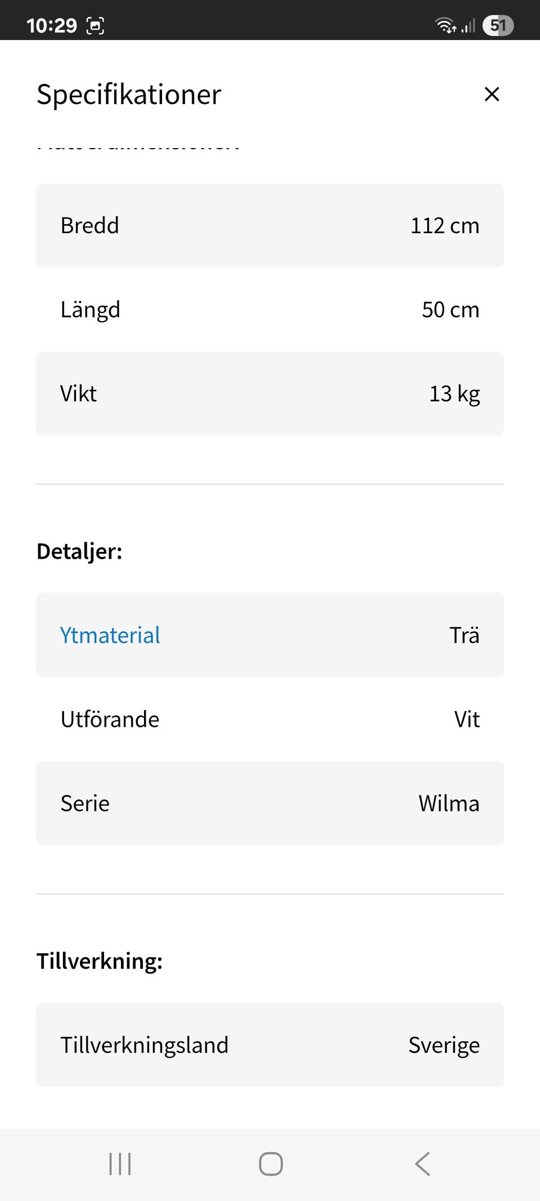540x1201 pixels.
Task: Select the Längd 50 cm row
Action: pyautogui.click(x=270, y=310)
